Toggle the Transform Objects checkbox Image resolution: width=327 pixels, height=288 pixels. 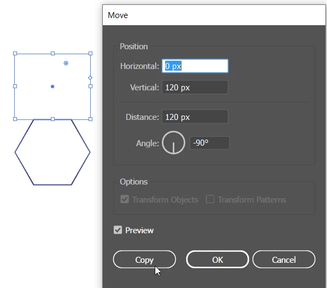[125, 199]
